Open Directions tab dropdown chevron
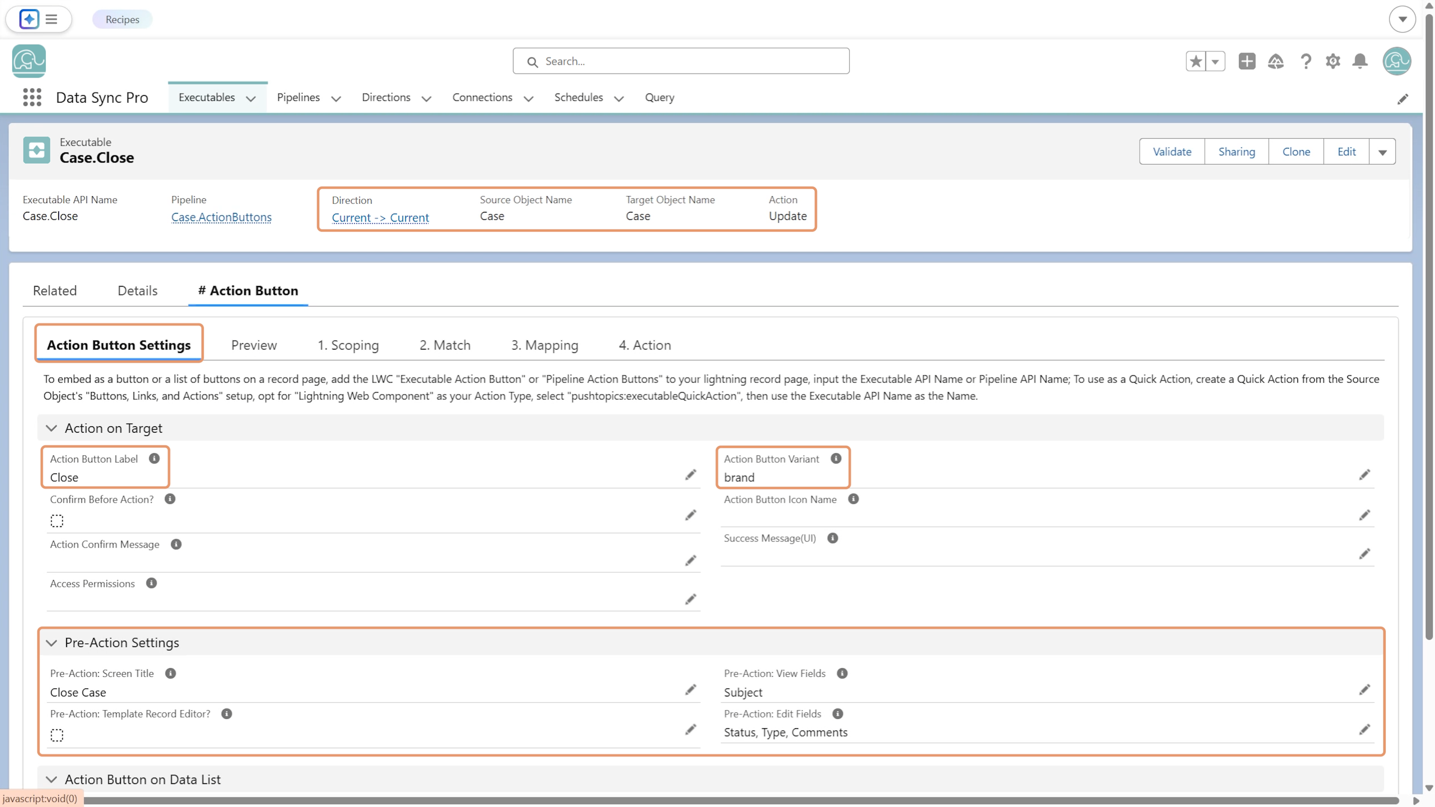The width and height of the screenshot is (1435, 807). pos(427,99)
